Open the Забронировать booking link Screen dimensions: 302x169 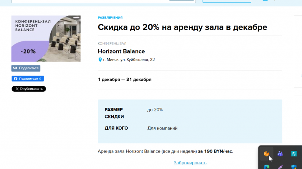point(190,163)
